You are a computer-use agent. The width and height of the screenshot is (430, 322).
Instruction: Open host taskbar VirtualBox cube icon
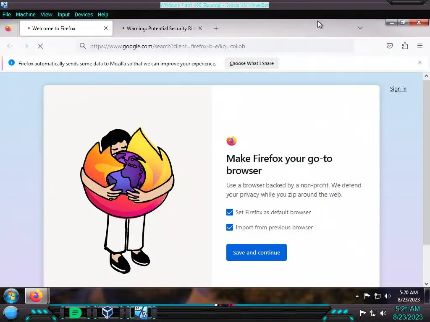pos(107,312)
